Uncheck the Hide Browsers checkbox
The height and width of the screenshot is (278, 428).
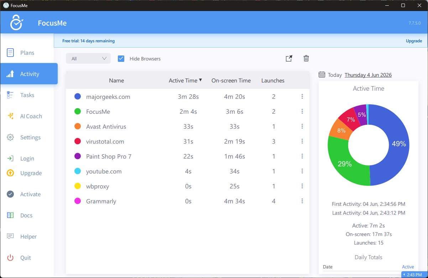coord(121,59)
